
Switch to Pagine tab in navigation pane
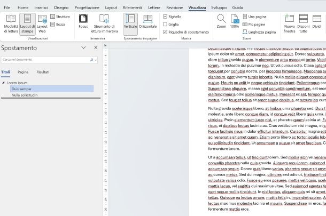(x=23, y=72)
